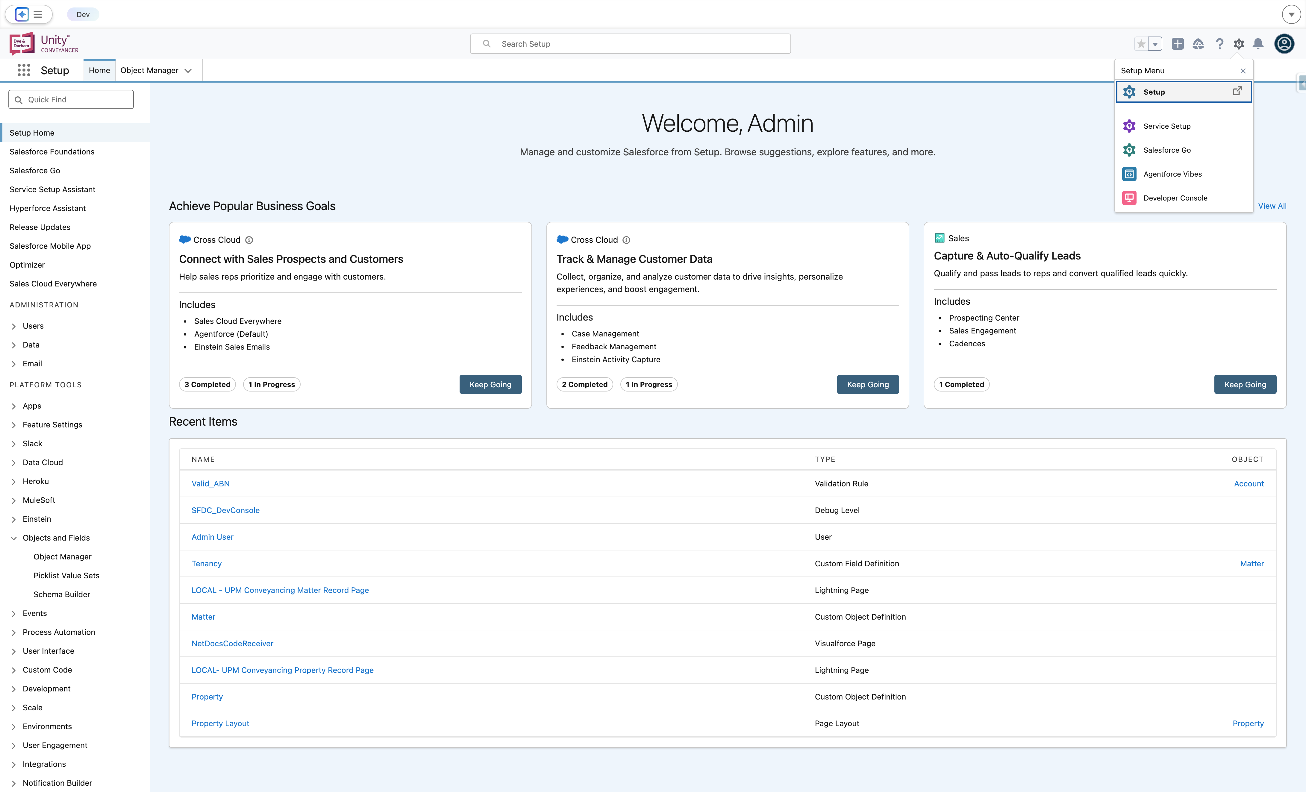1306x792 pixels.
Task: Open the top-right circular dropdown arrow
Action: [1291, 14]
